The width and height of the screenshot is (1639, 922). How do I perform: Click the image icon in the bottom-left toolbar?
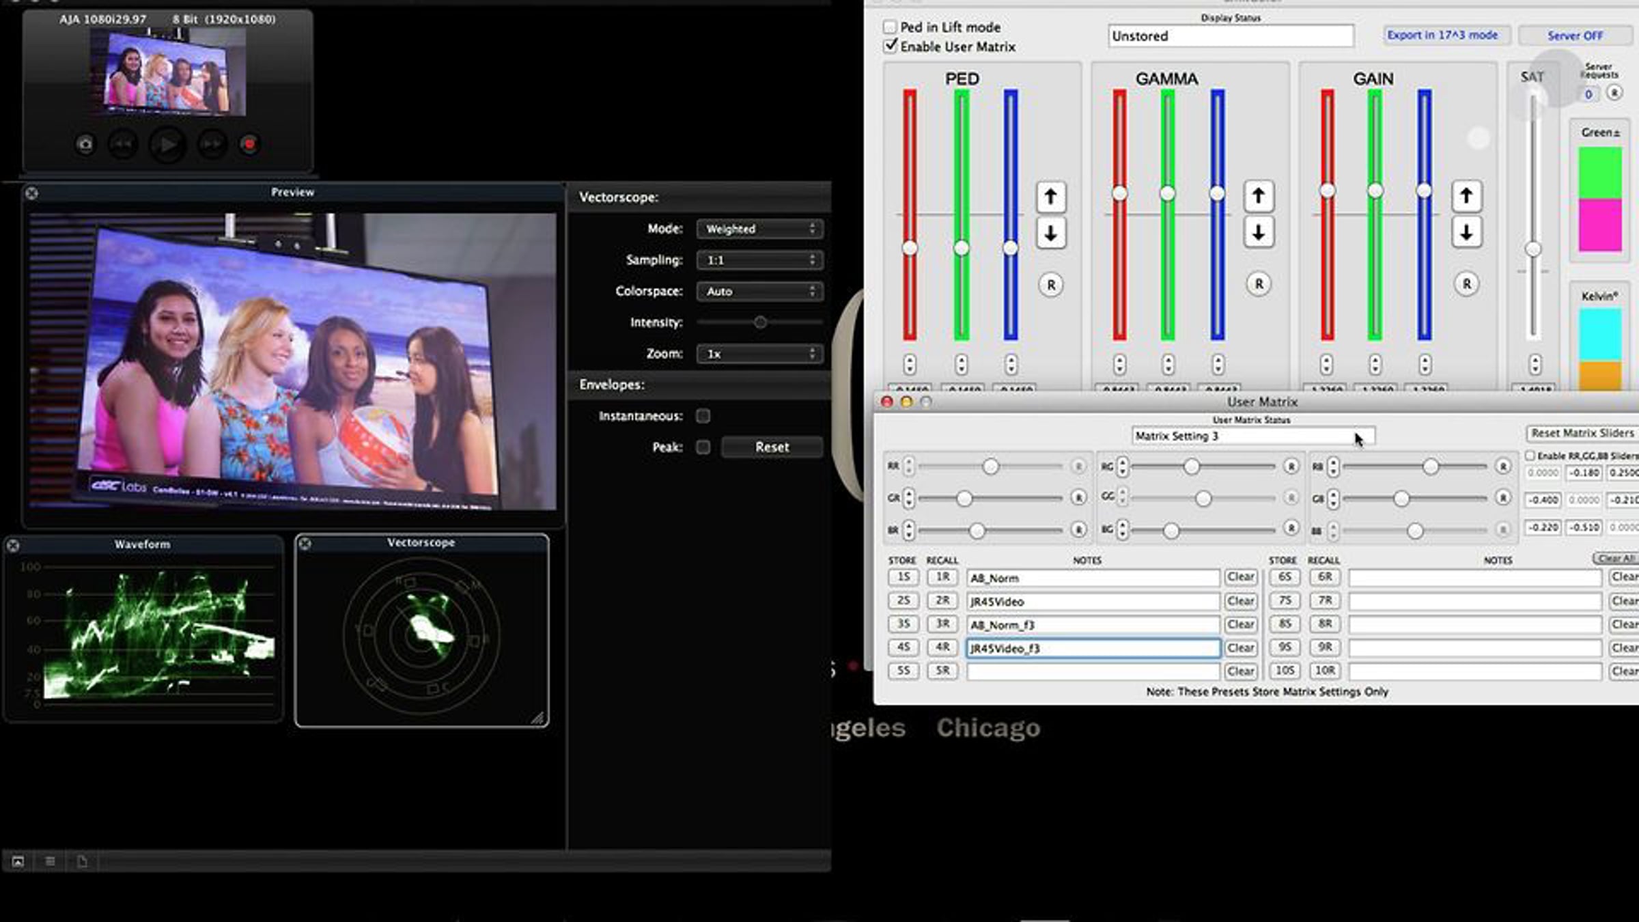[18, 861]
